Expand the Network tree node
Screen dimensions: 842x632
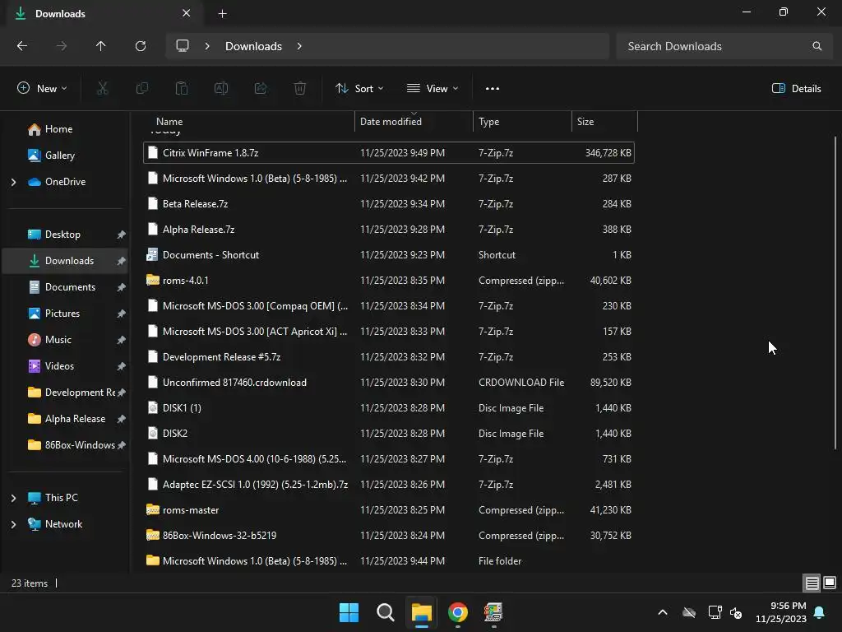[x=13, y=524]
